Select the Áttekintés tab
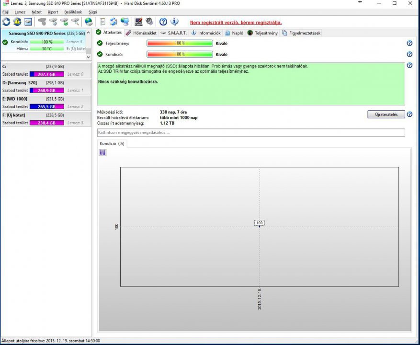420x345 pixels. 109,33
